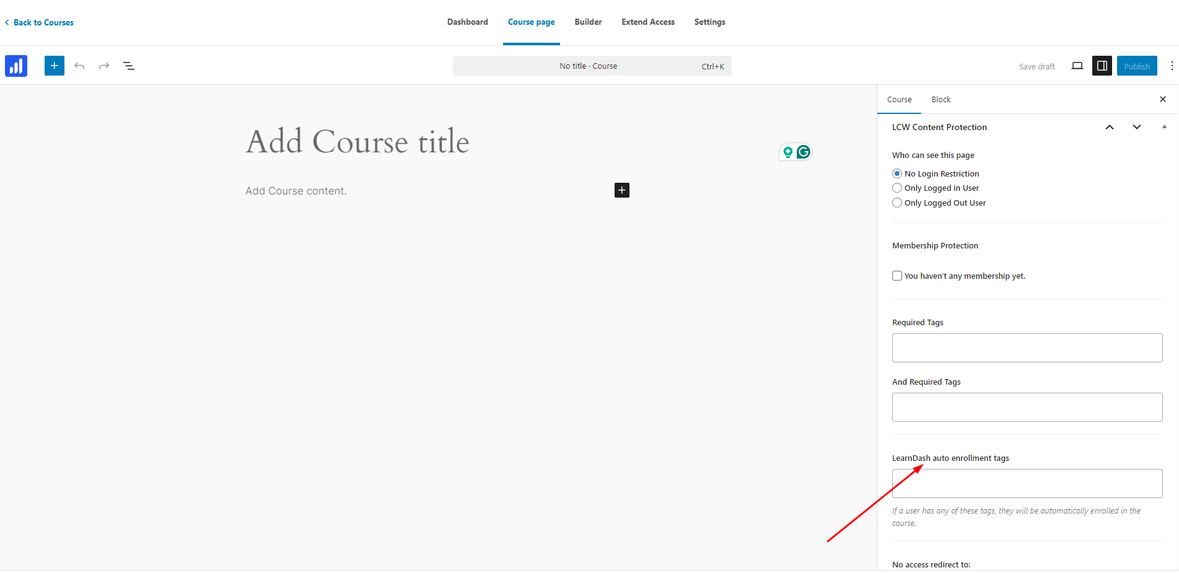
Task: Click the LCW Content Protection panel title
Action: tap(939, 127)
